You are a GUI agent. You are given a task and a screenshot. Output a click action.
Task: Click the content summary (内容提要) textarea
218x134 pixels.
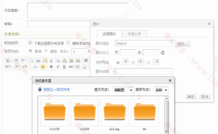78,11
